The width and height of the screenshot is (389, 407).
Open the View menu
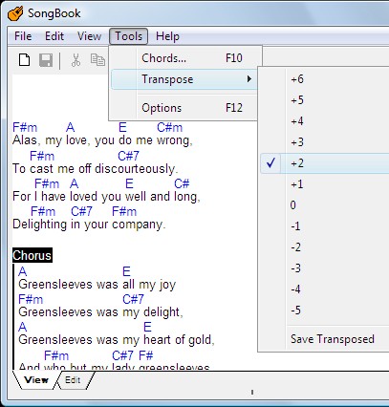(x=89, y=36)
